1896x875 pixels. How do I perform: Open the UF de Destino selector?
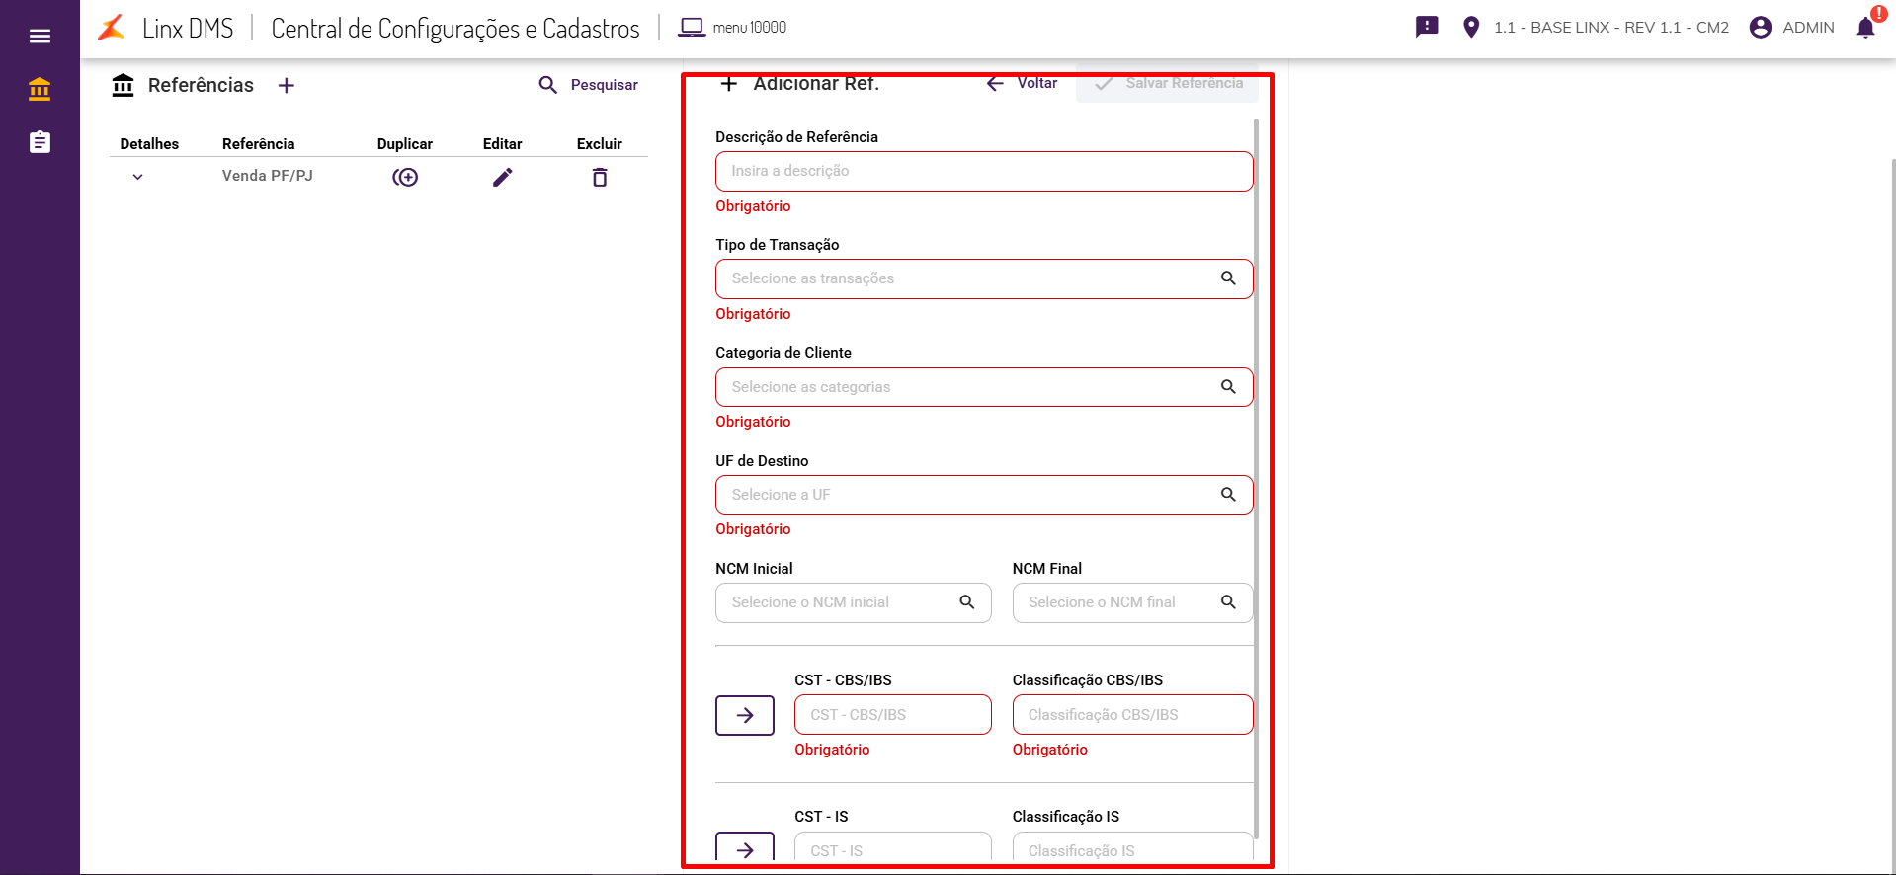point(983,495)
